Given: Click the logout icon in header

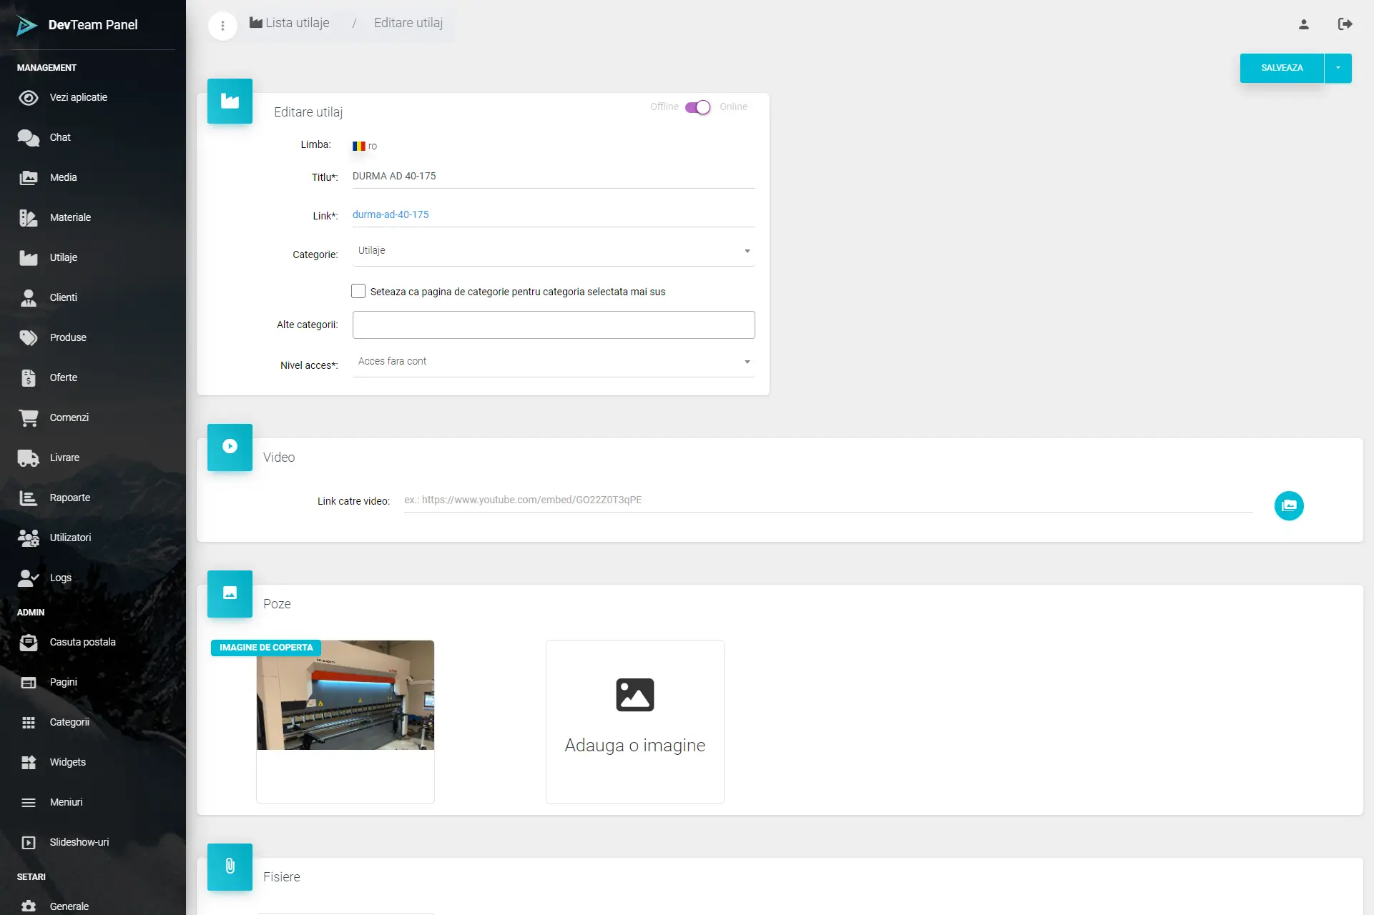Looking at the screenshot, I should coord(1345,24).
